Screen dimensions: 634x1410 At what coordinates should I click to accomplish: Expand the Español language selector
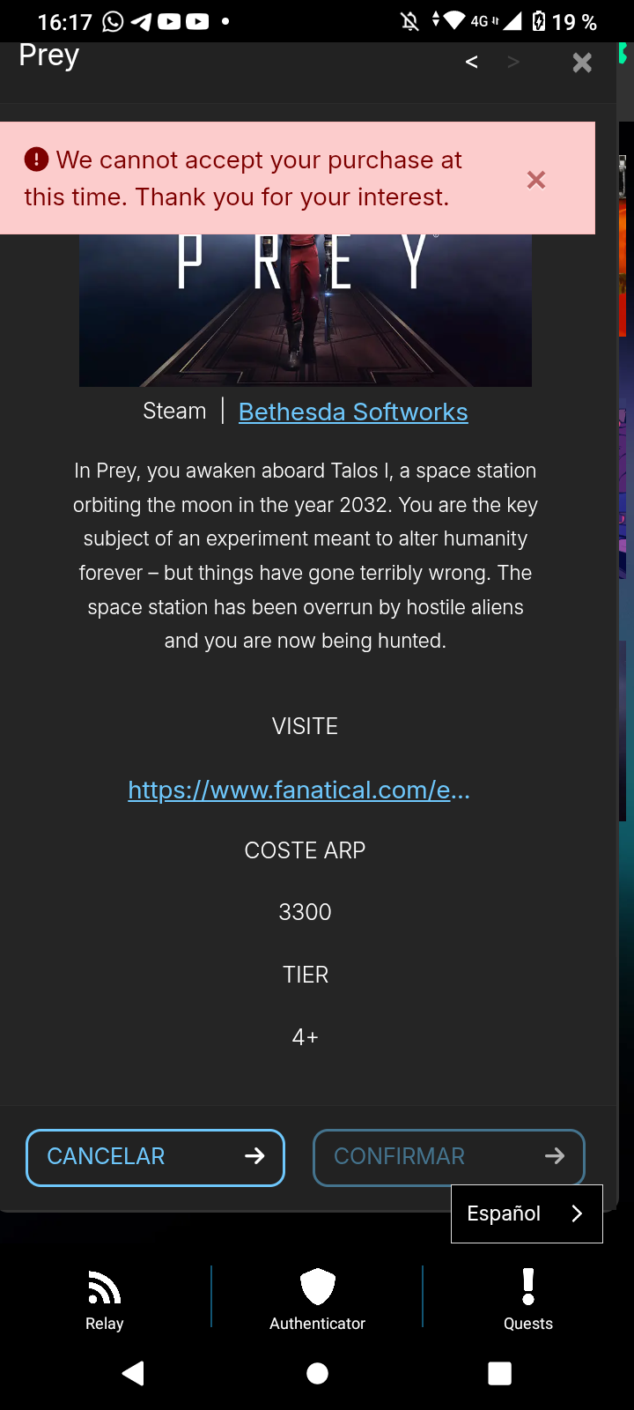click(x=527, y=1213)
